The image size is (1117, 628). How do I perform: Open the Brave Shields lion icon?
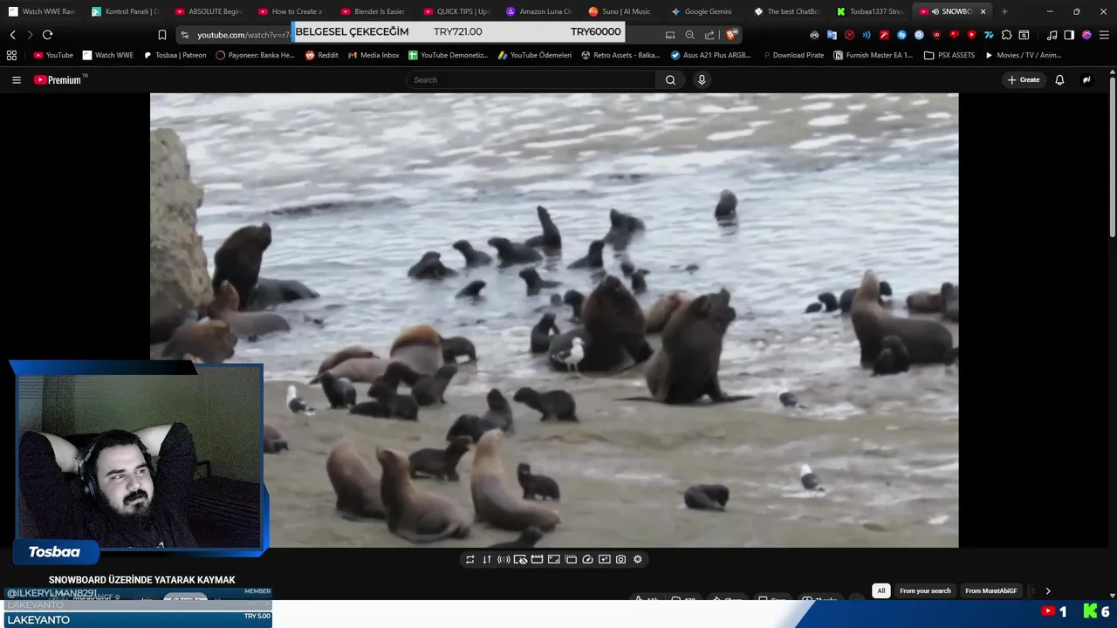[x=731, y=35]
